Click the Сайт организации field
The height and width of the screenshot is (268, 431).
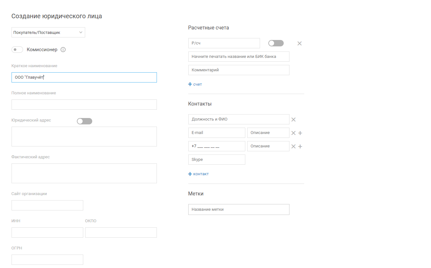47,205
